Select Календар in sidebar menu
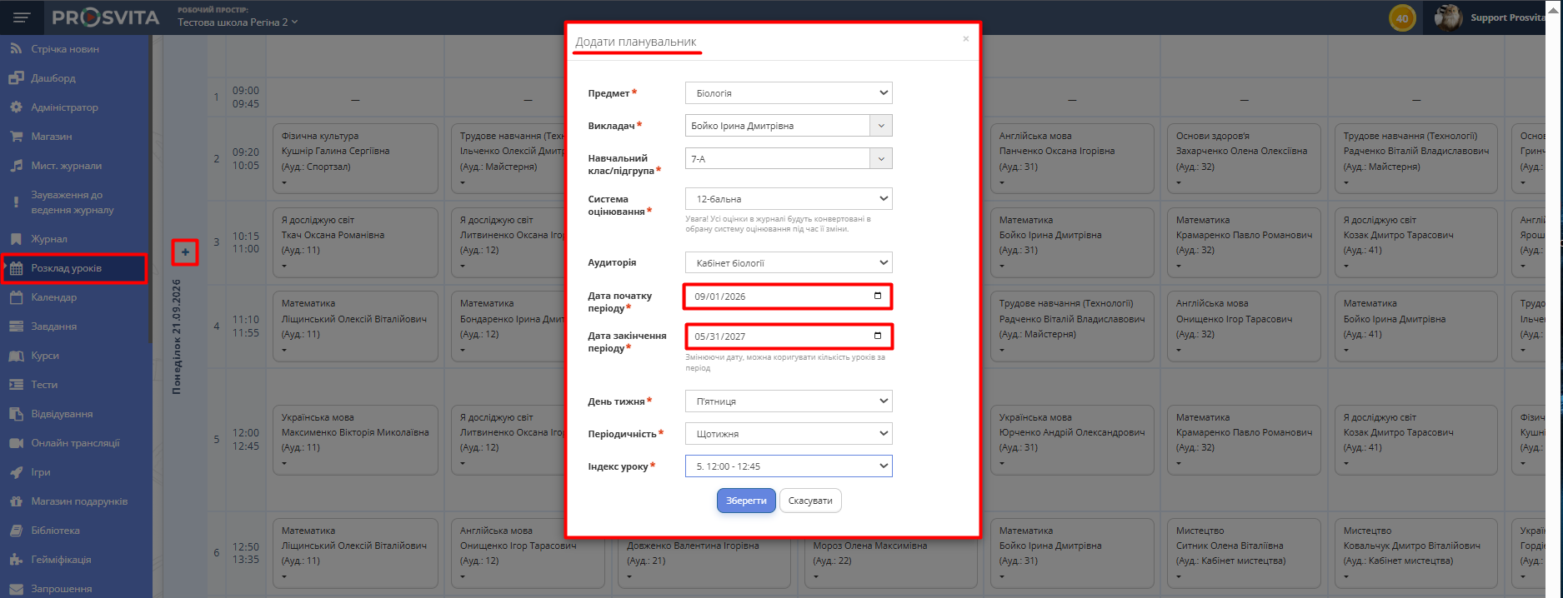Screen dimensions: 1563x598 click(53, 297)
